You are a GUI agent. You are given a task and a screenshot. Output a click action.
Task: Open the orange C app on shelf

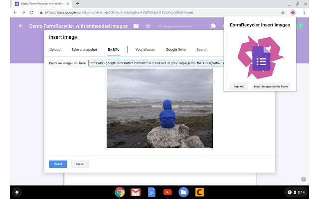(199, 192)
